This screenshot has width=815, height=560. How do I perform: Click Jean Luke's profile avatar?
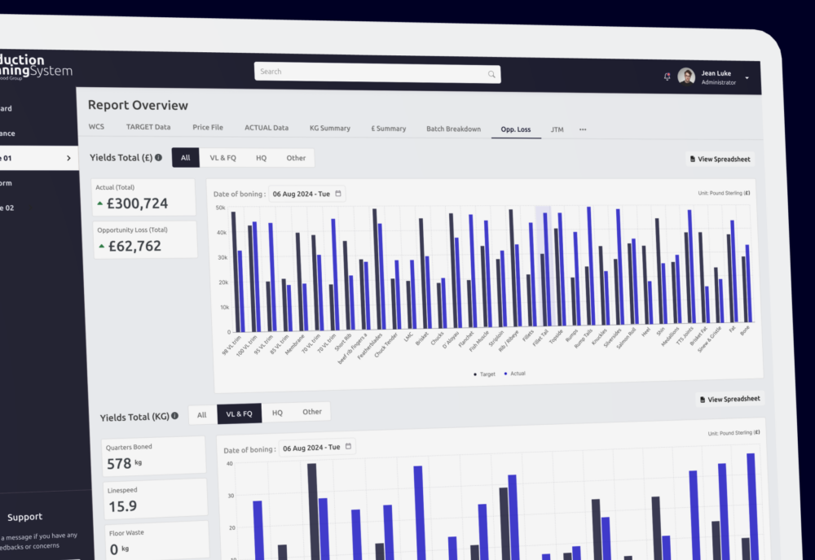(686, 77)
